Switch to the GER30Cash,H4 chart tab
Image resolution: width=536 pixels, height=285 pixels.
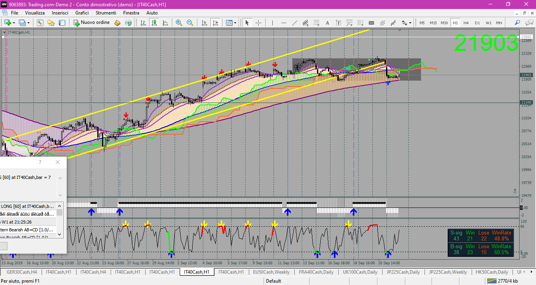22,272
